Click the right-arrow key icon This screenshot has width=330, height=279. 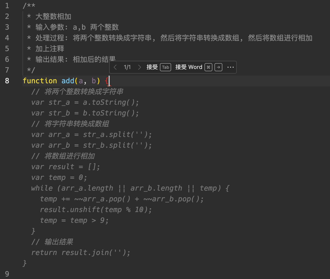point(218,67)
